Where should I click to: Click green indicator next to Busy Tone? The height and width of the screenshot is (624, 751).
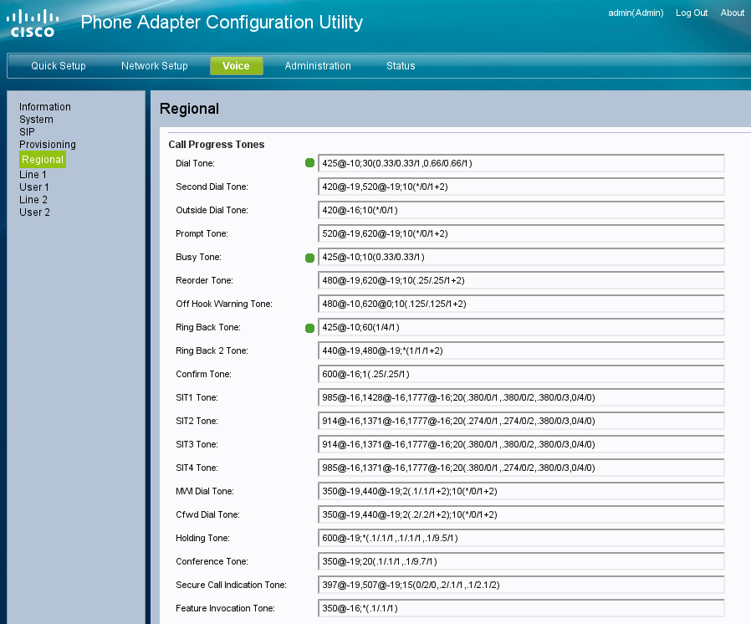point(309,258)
